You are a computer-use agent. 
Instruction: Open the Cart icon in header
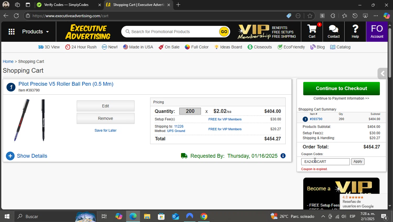click(x=312, y=31)
